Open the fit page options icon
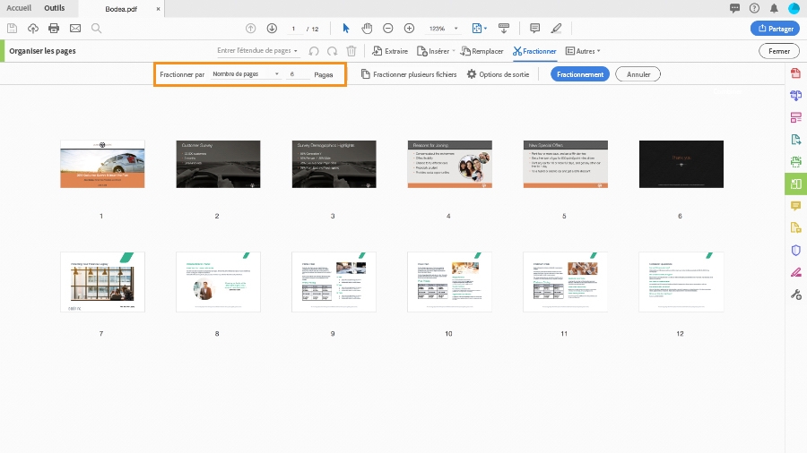 (479, 29)
